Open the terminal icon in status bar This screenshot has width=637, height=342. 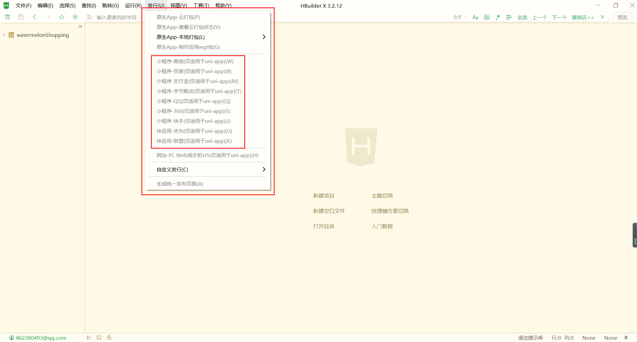click(99, 338)
